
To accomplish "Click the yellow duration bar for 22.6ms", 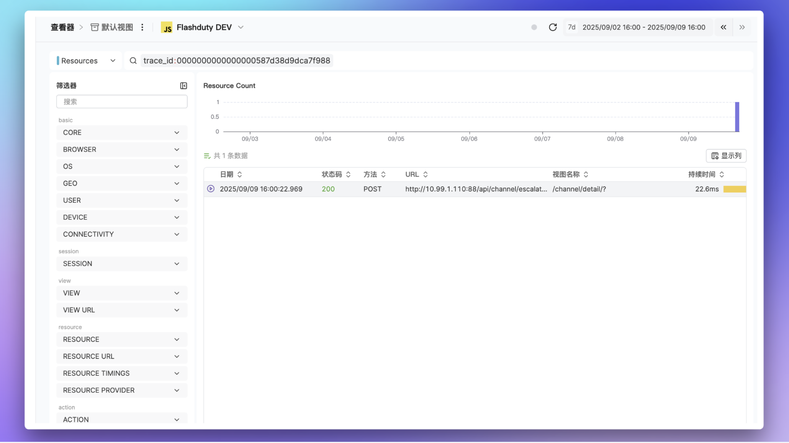I will click(734, 189).
